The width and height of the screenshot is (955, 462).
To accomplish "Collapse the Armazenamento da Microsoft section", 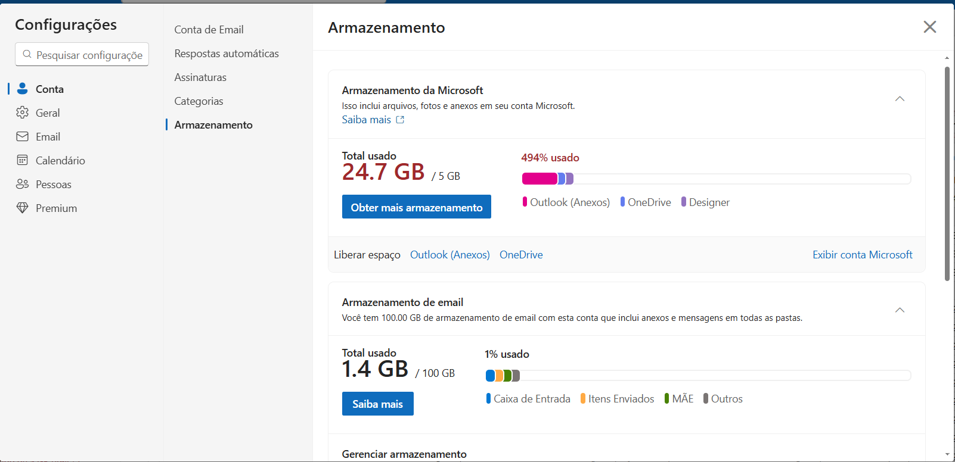I will 900,99.
